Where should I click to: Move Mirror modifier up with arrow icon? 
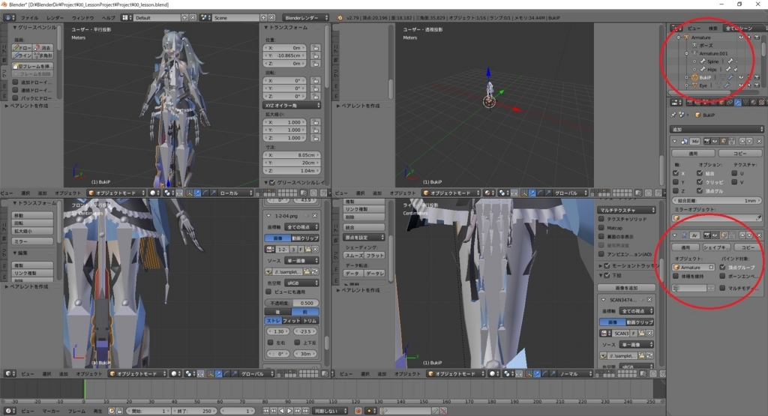point(742,141)
